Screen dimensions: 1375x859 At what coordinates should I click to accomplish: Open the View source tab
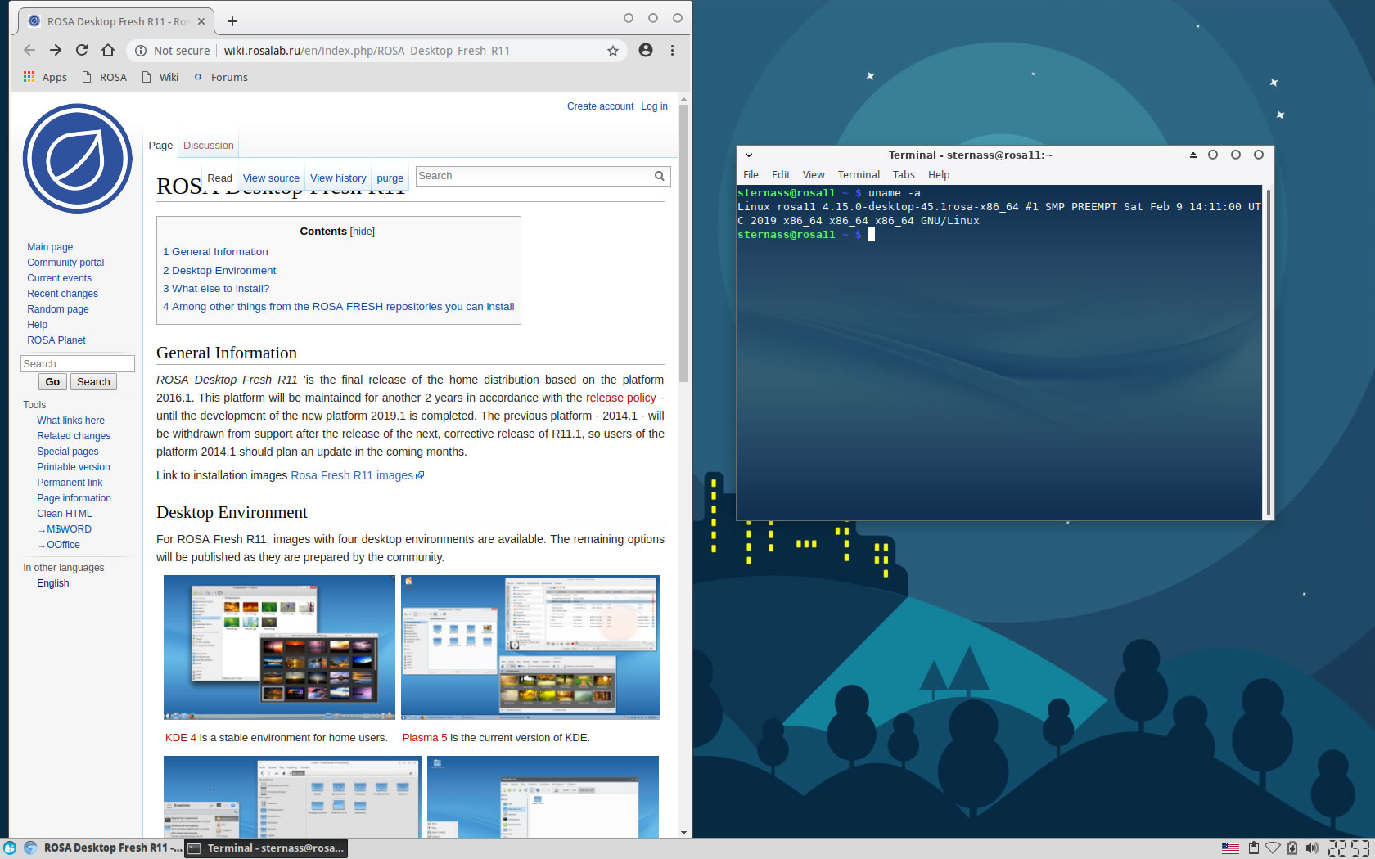point(271,178)
